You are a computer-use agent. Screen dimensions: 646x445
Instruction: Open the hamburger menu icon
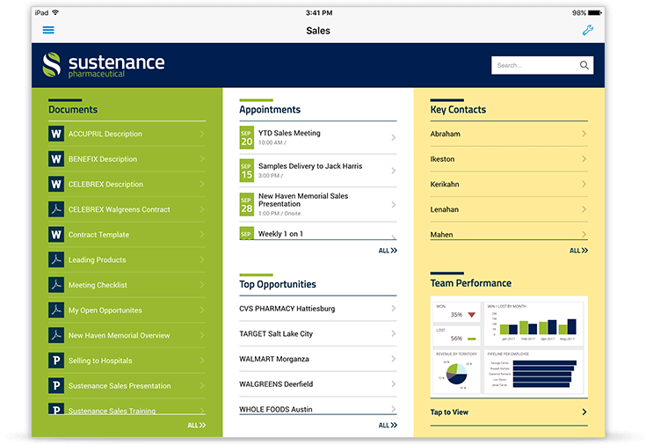click(48, 30)
